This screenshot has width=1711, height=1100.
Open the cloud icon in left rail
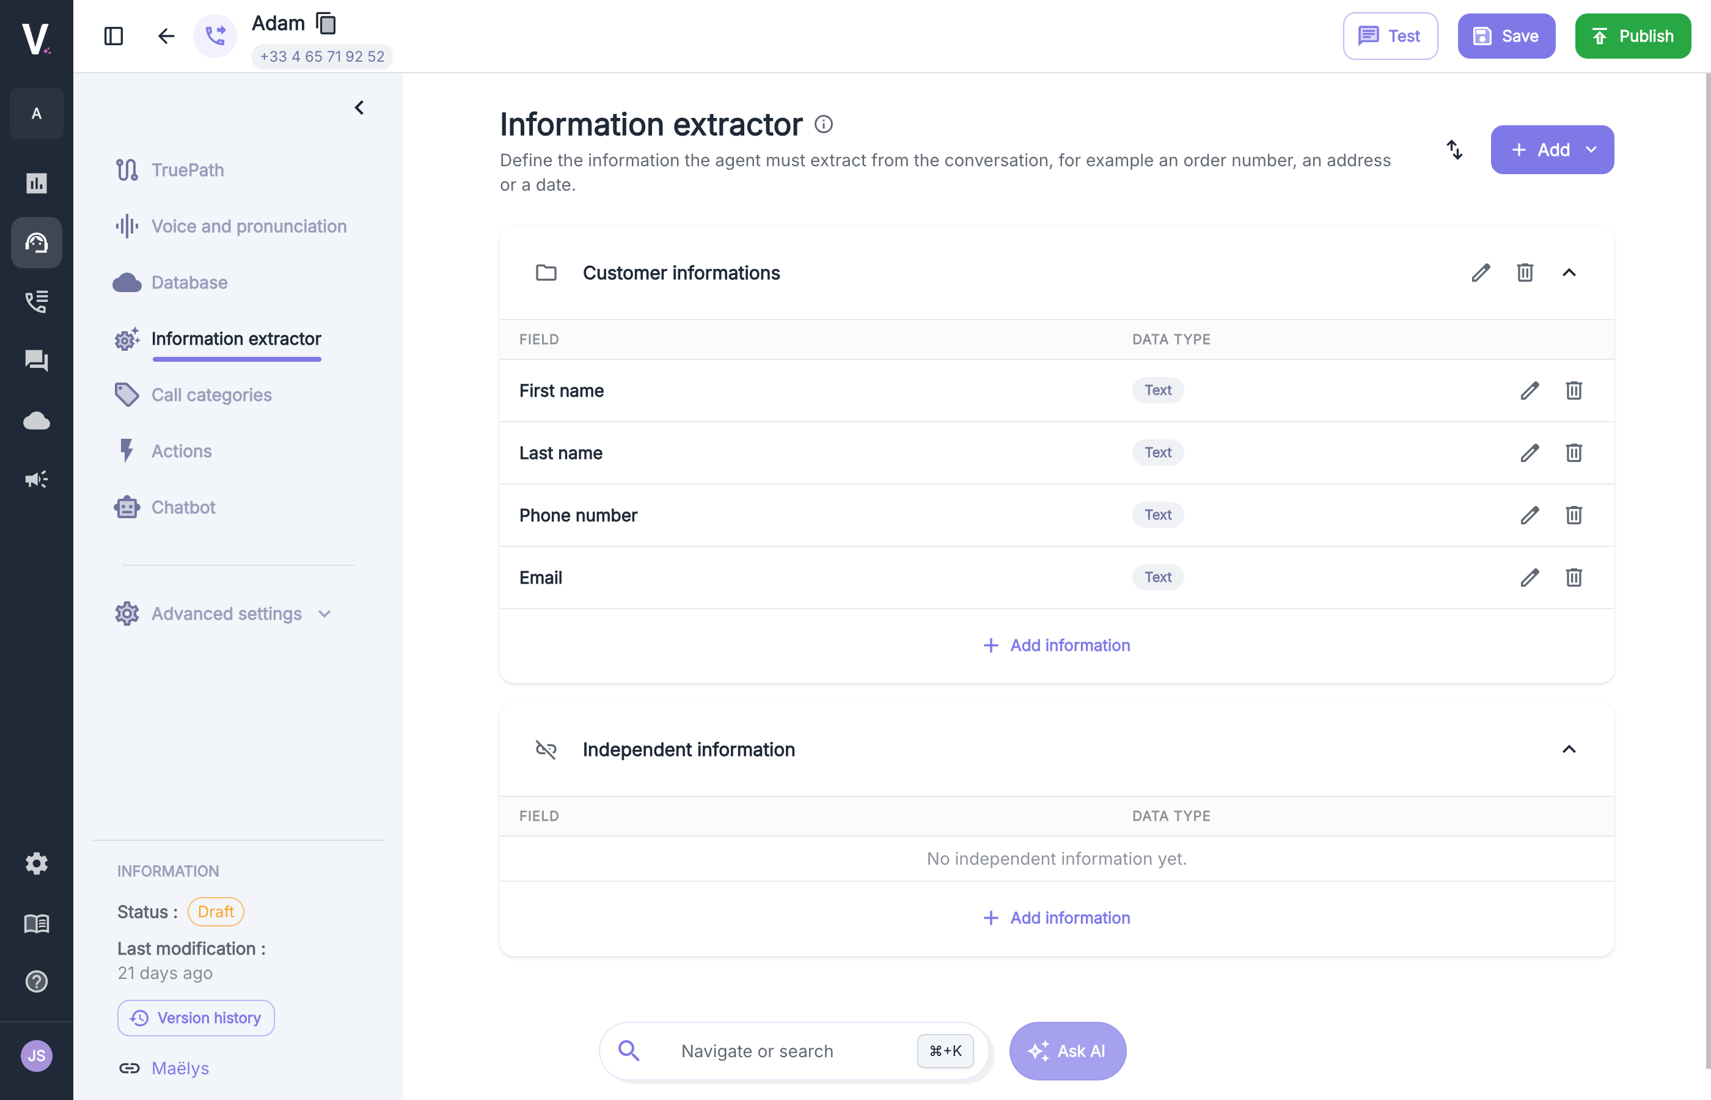pos(37,420)
